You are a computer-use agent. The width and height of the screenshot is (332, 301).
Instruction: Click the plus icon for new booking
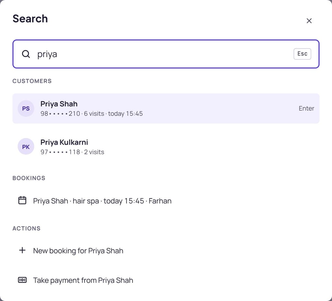coord(22,250)
